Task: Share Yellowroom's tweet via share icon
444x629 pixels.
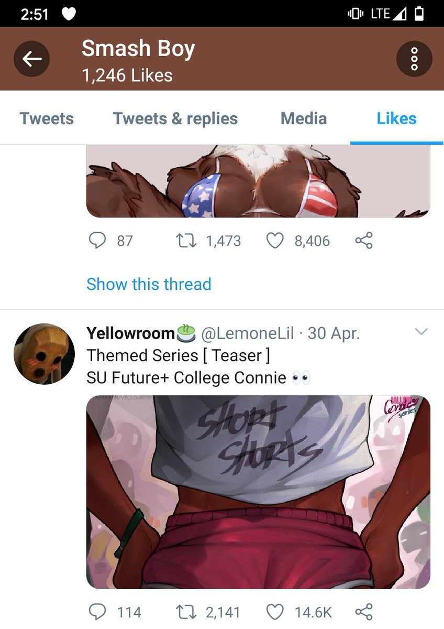Action: tap(364, 612)
